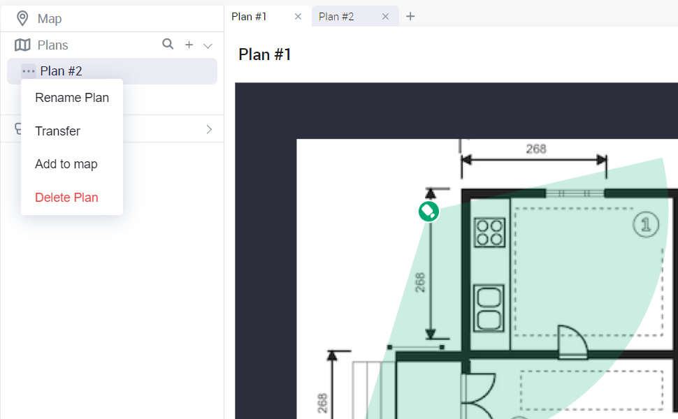Click the location pin next to Map
Viewport: 678px width, 419px height.
click(22, 18)
